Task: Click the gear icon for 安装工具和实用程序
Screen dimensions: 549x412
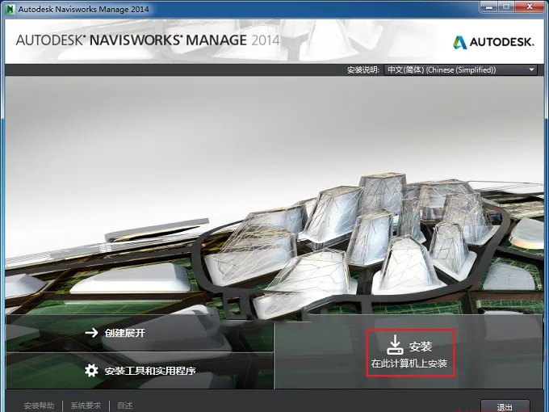Action: (92, 370)
